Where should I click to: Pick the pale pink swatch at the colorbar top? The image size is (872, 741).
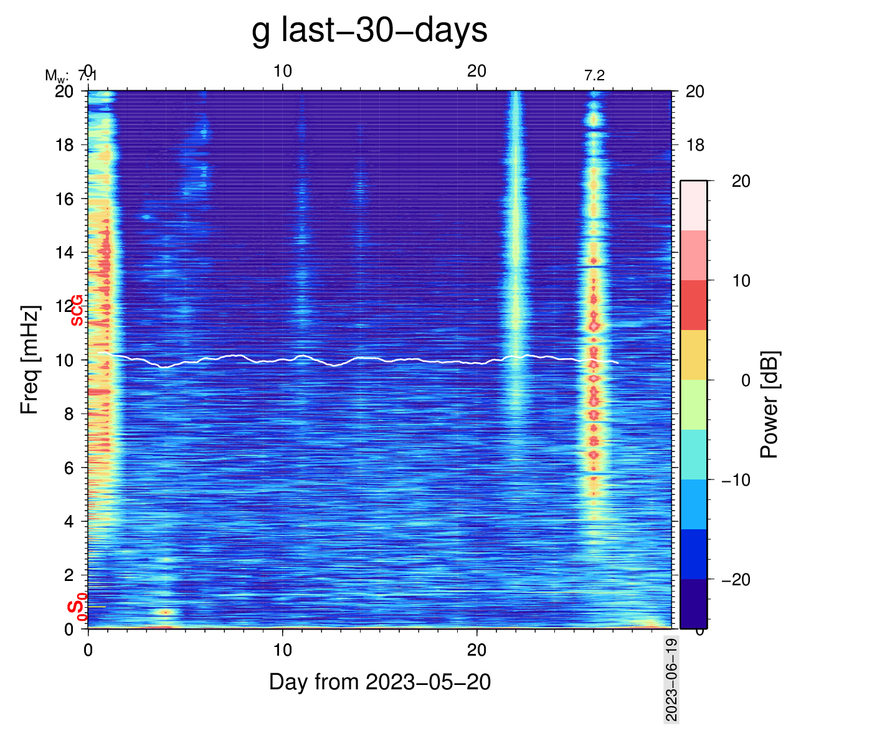pos(693,205)
